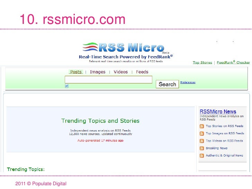The height and width of the screenshot is (189, 252).
Task: Click RSS icon beside Authentic & Original News
Action: tap(202, 156)
